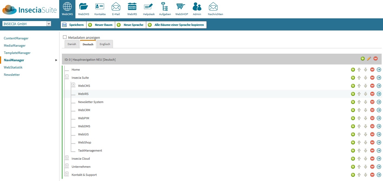
Task: Move WebCMS row down
Action: (x=366, y=86)
